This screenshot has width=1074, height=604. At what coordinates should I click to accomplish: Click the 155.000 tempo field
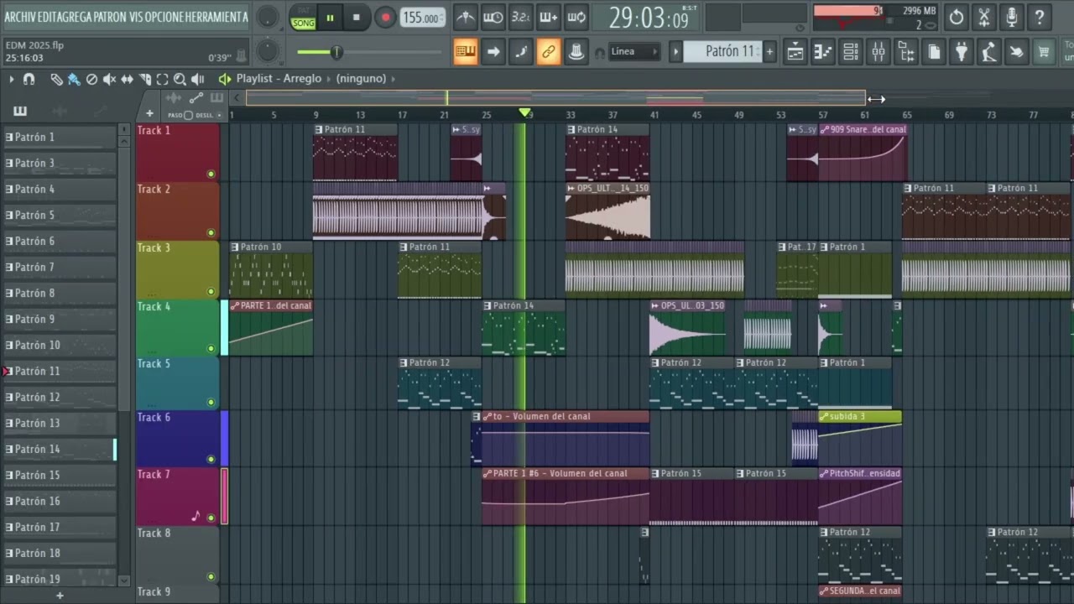tap(422, 18)
